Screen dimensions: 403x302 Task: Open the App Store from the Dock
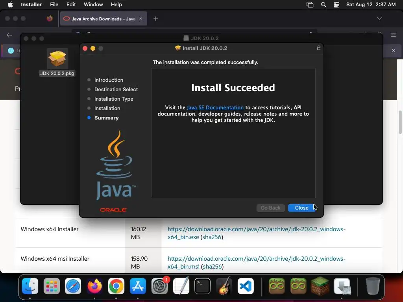[138, 286]
